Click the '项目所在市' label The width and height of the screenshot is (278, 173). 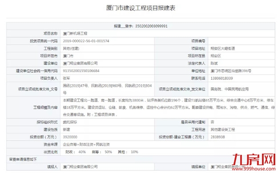pos(49,56)
